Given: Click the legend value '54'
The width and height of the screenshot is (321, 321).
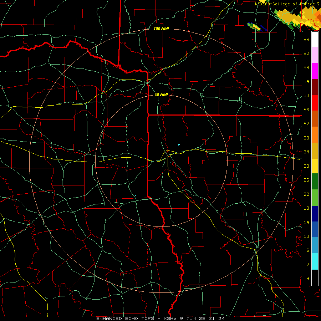Looking at the screenshot, I should click(306, 81).
